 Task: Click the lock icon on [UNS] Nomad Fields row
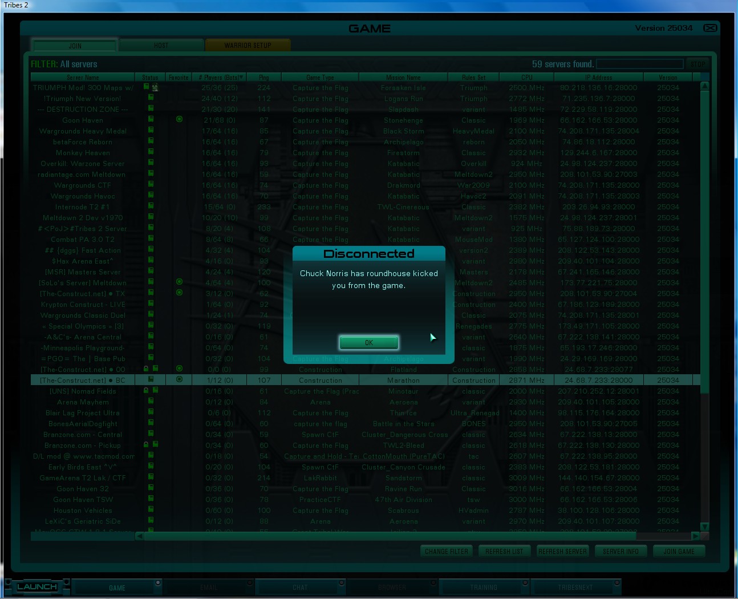coord(146,390)
